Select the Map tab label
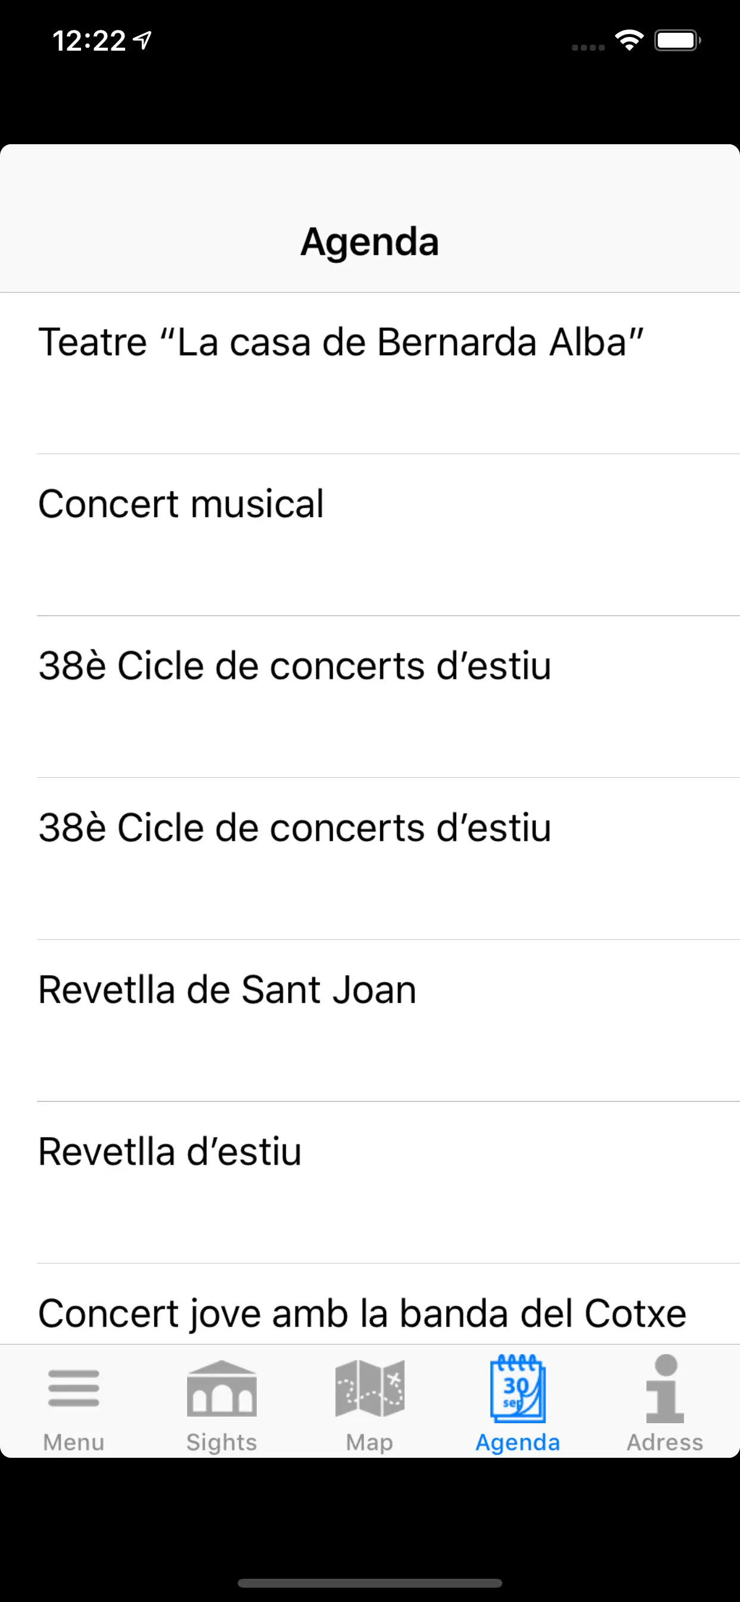Viewport: 740px width, 1602px height. (x=369, y=1442)
